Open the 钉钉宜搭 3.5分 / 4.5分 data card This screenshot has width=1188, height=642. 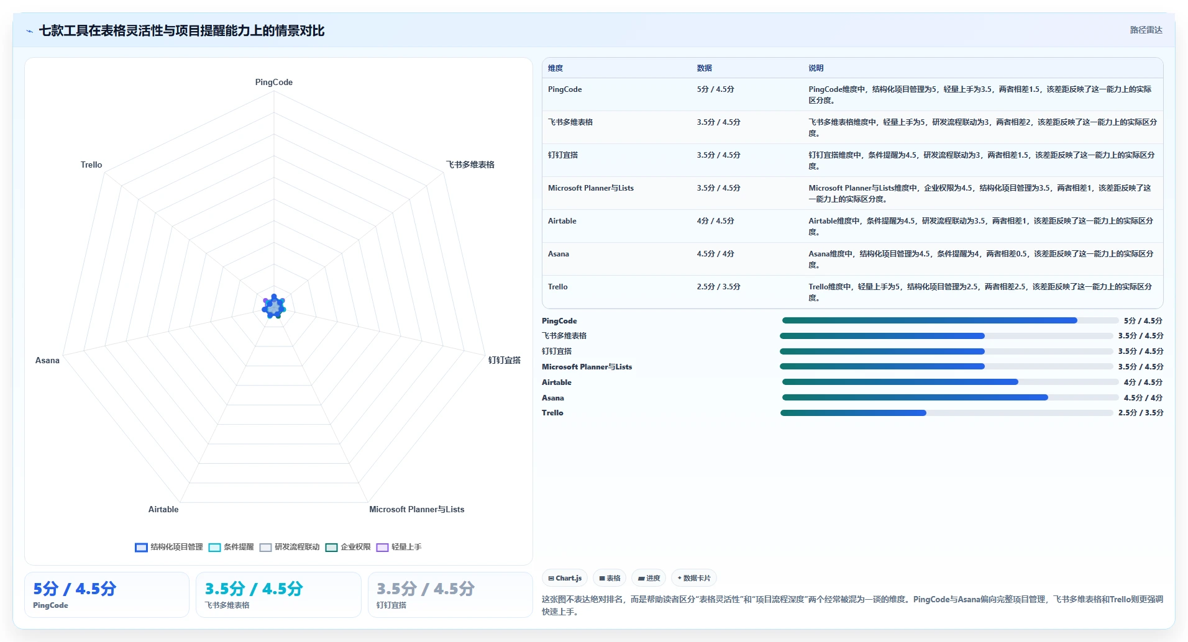point(450,595)
